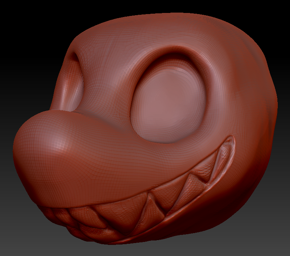Click empty canvas background in bottom-left corner

click(x=15, y=240)
